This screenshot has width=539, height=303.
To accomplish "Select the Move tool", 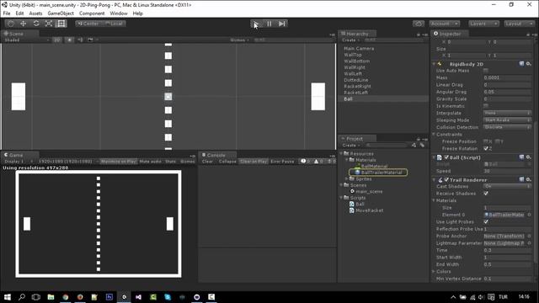I will pos(24,24).
